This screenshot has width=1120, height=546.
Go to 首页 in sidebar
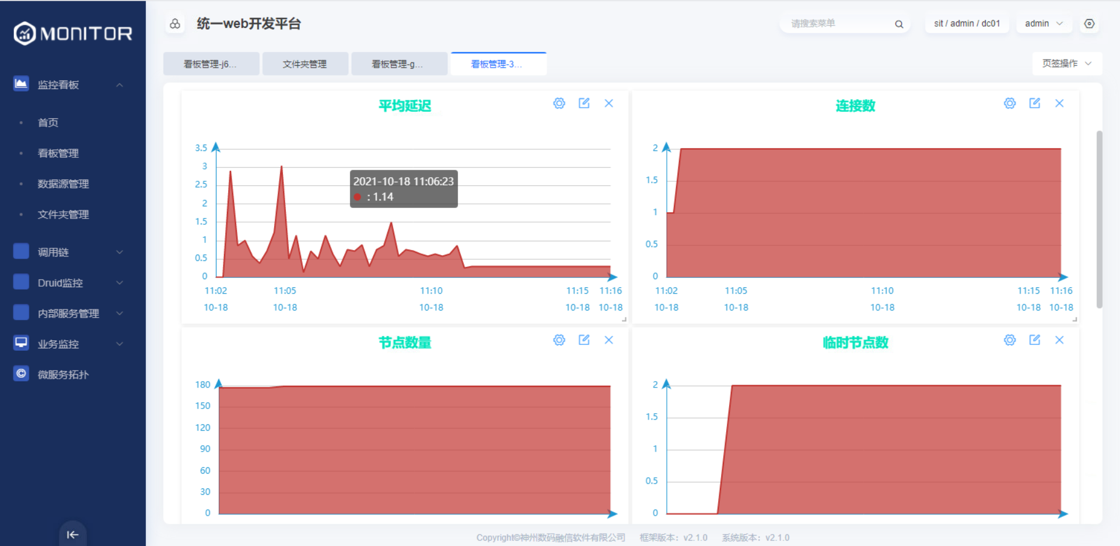pyautogui.click(x=48, y=122)
